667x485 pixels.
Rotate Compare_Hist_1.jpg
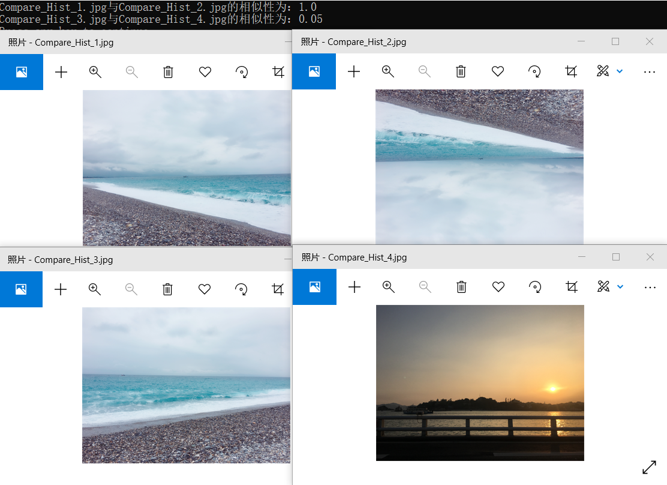pyautogui.click(x=242, y=72)
